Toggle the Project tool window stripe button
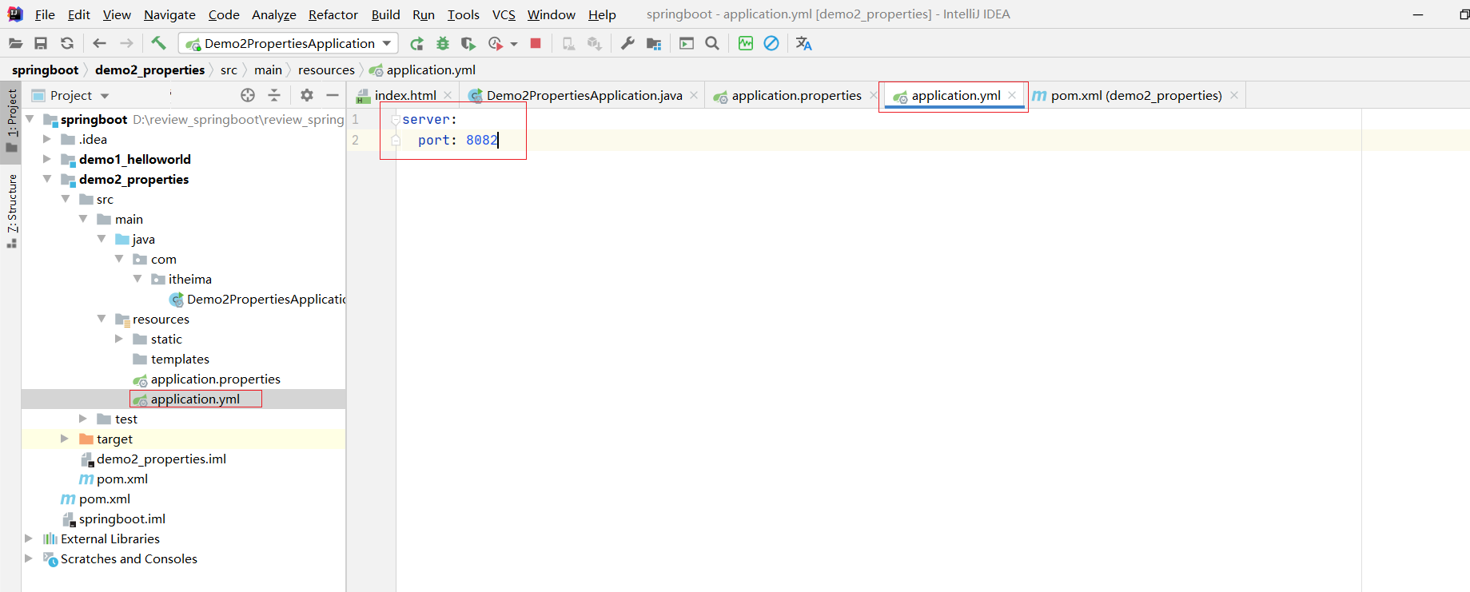The width and height of the screenshot is (1470, 592). [12, 120]
